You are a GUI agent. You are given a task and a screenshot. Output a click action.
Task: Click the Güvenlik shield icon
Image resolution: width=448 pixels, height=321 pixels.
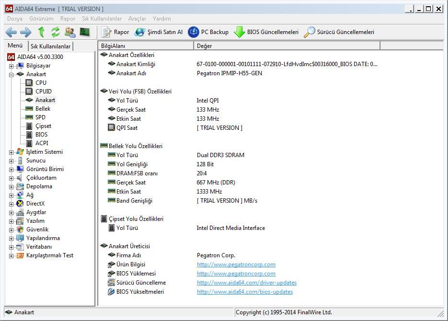pos(20,229)
